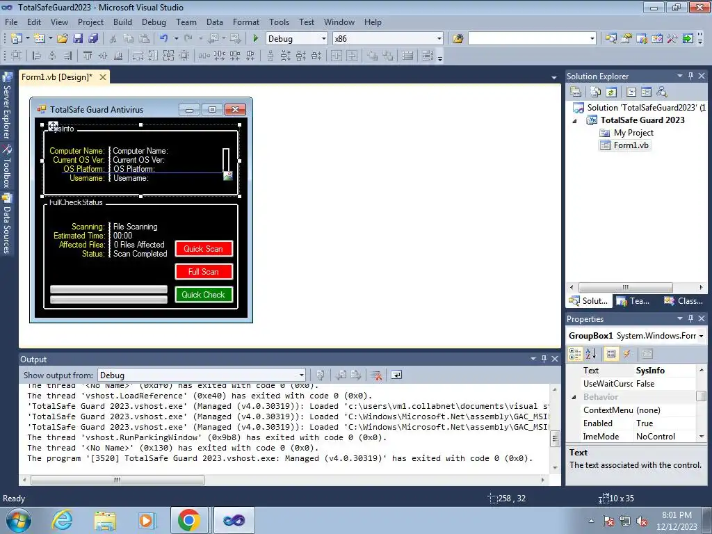The width and height of the screenshot is (712, 534).
Task: Click the Output horizontal scrollbar thumb
Action: pyautogui.click(x=117, y=480)
